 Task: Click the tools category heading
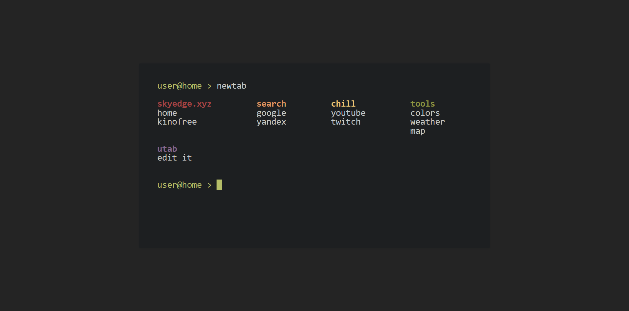(x=423, y=104)
